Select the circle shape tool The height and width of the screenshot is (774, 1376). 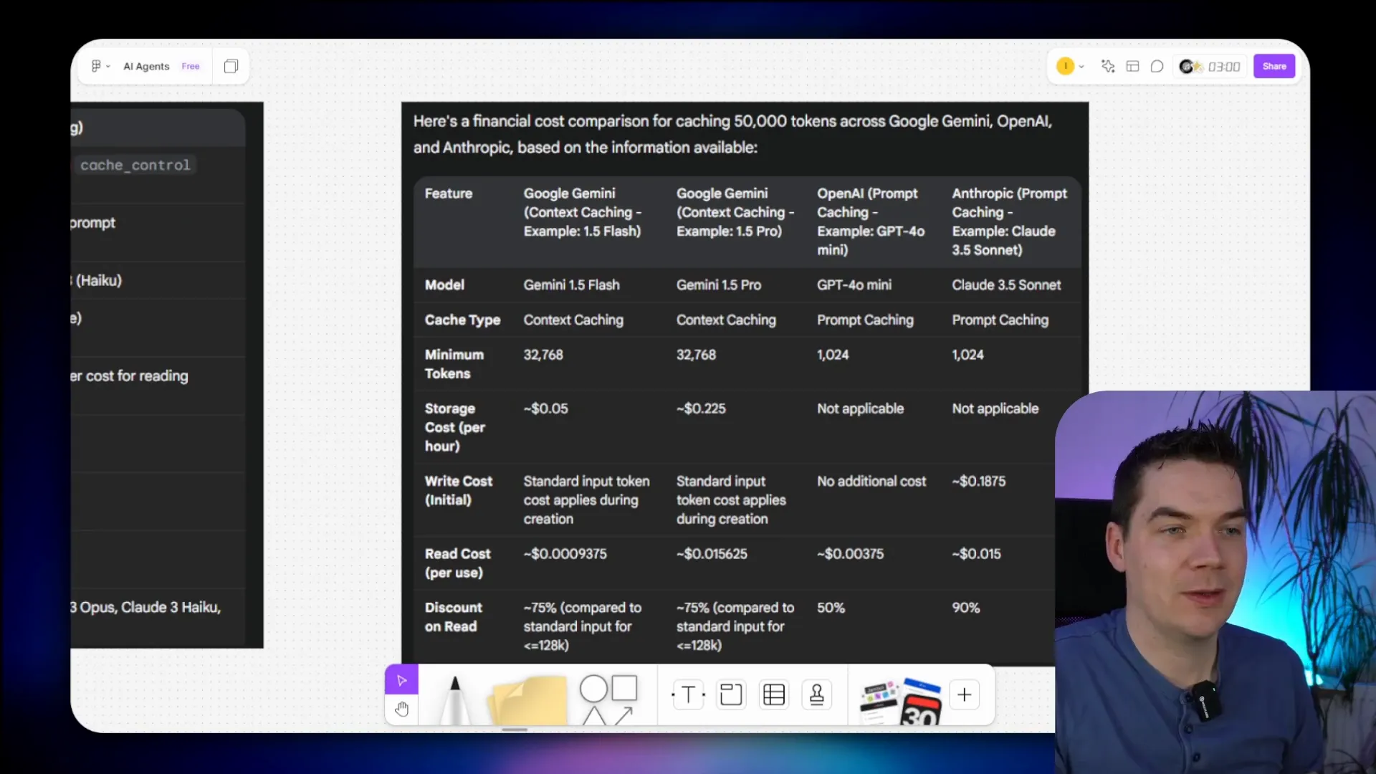pyautogui.click(x=593, y=689)
